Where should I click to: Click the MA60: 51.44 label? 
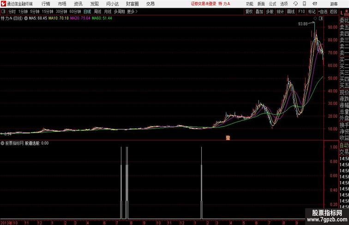pyautogui.click(x=102, y=18)
